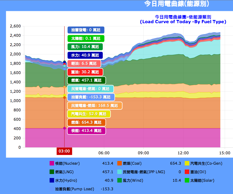Toggle the 太陽能(Solar) legend label

(x=202, y=180)
